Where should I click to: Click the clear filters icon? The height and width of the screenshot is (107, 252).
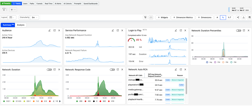[145, 18]
